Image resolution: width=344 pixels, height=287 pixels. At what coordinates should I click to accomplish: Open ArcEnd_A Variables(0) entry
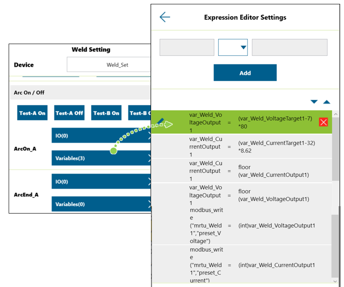pos(101,204)
